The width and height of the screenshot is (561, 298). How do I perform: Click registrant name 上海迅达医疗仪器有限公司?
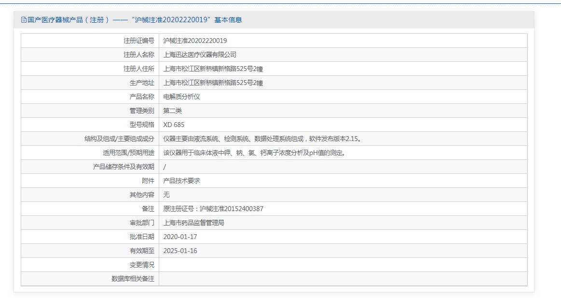coord(200,55)
